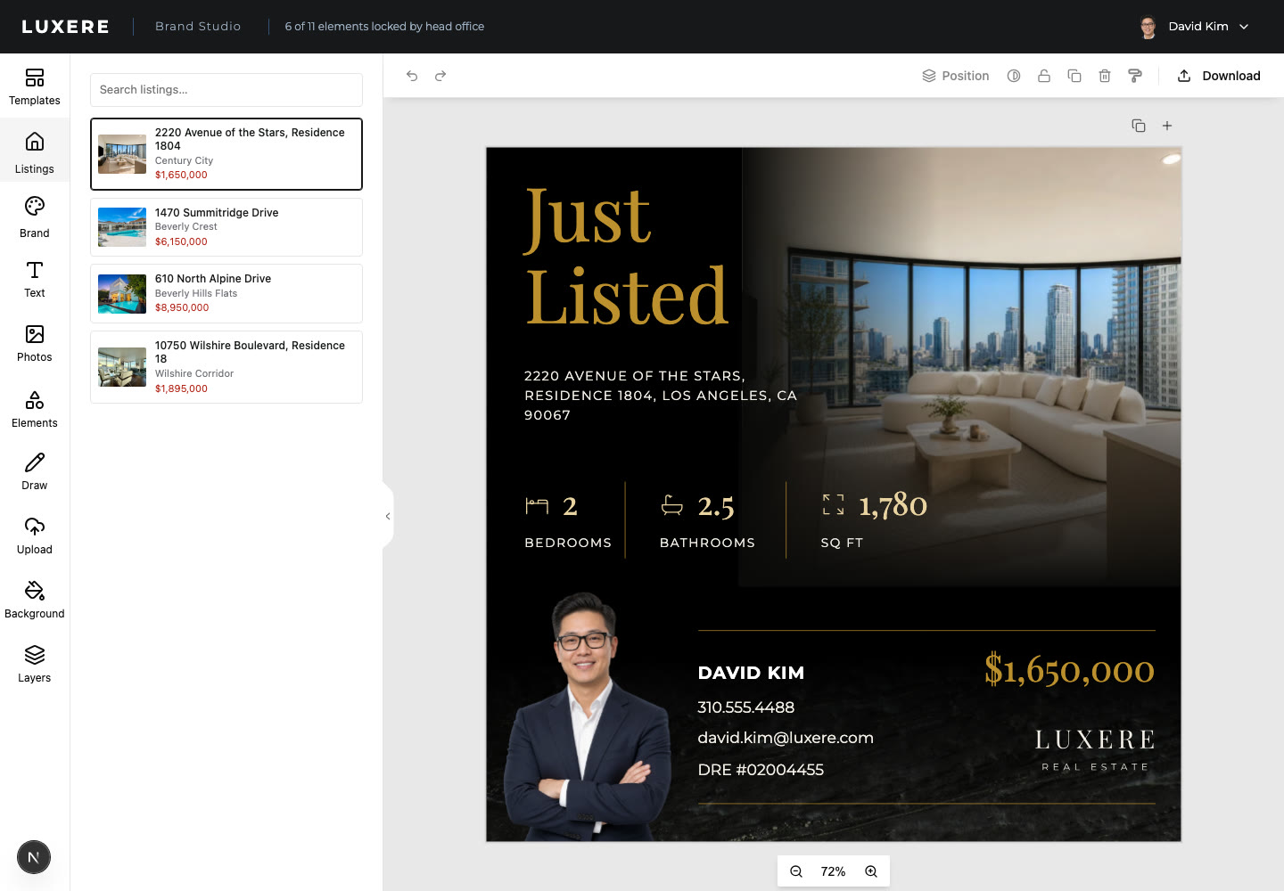Click the Search listings field
This screenshot has height=891, width=1284.
226,90
